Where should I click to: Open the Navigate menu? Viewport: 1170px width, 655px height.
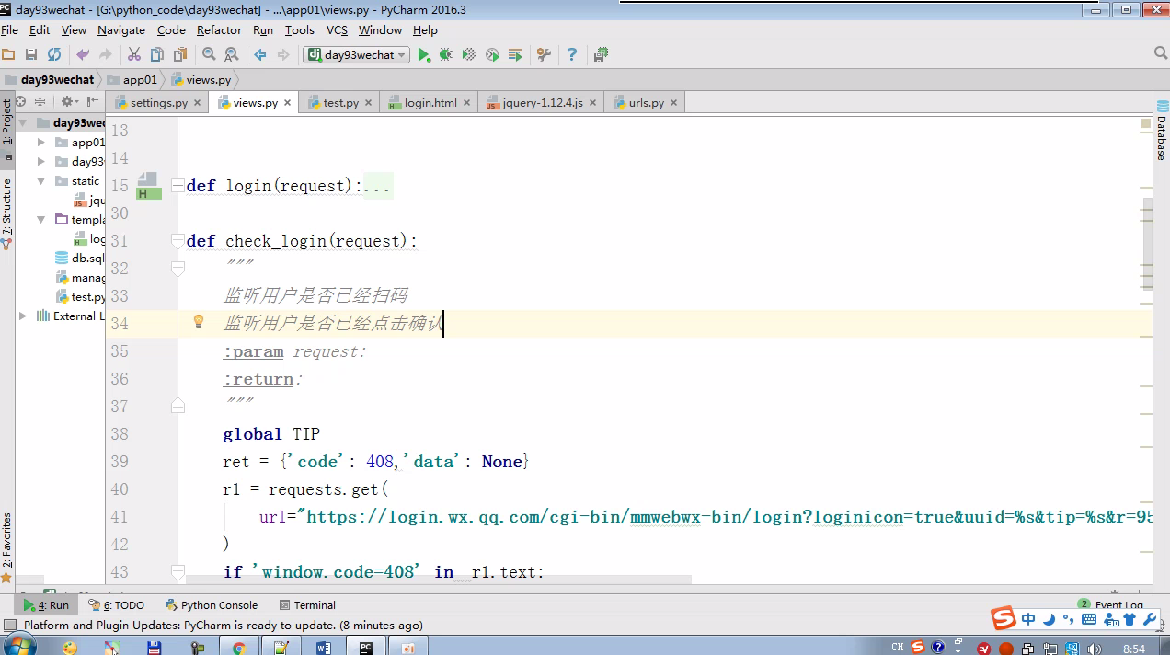(120, 30)
